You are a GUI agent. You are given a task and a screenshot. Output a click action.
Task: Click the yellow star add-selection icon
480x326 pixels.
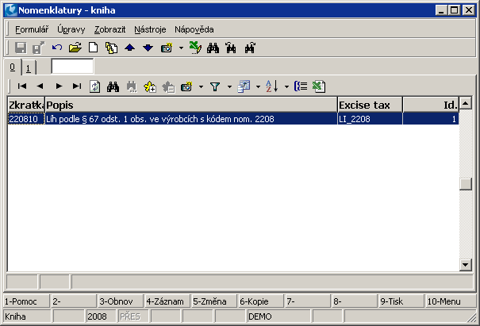[x=150, y=86]
